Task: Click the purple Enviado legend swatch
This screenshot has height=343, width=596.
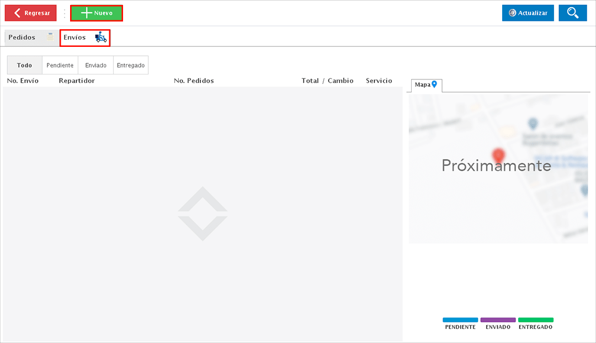Action: (498, 320)
